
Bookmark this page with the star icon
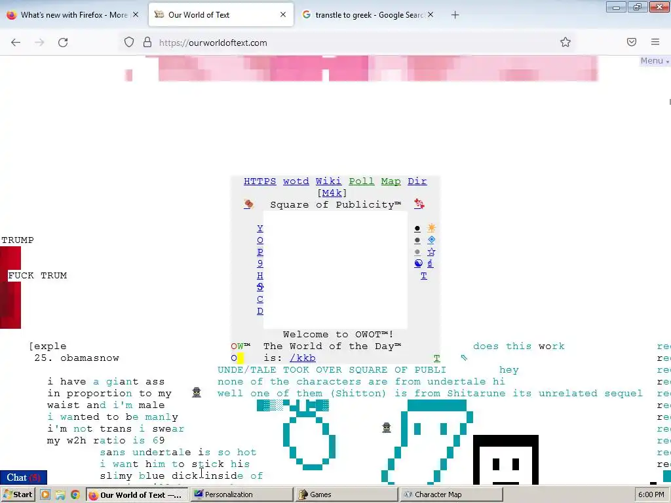(566, 42)
